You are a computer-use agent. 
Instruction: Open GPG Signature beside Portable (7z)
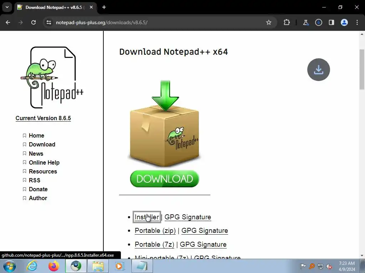tap(203, 245)
